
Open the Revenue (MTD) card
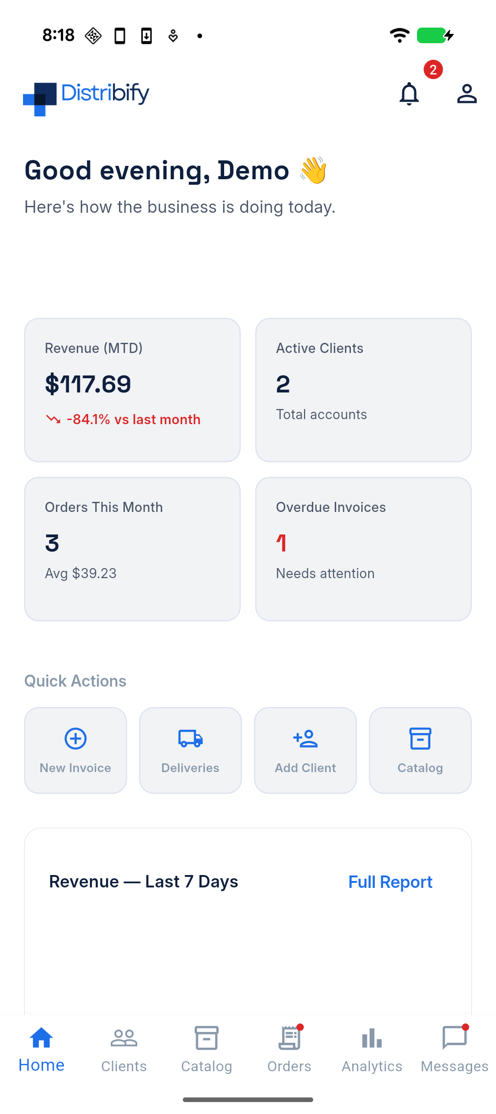132,390
